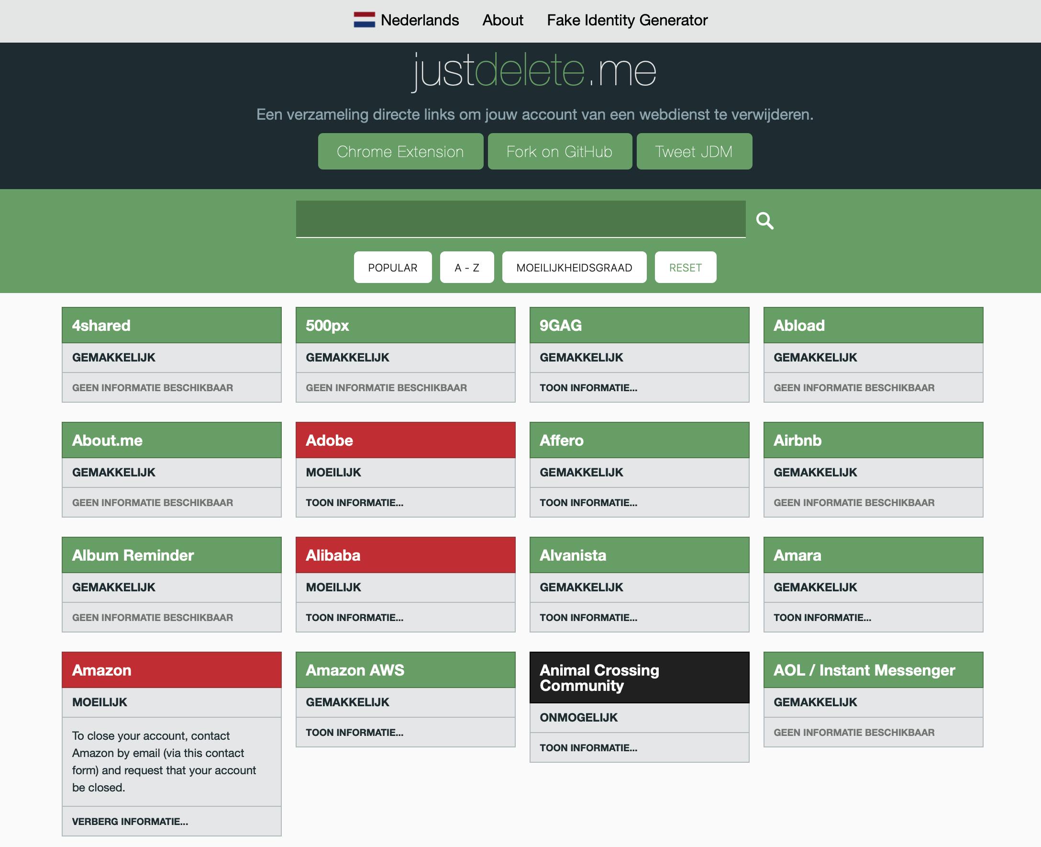Expand Toon informatie under Adobe
Screen dimensions: 1041x847
coord(354,503)
